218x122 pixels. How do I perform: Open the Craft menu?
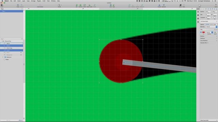point(44,1)
